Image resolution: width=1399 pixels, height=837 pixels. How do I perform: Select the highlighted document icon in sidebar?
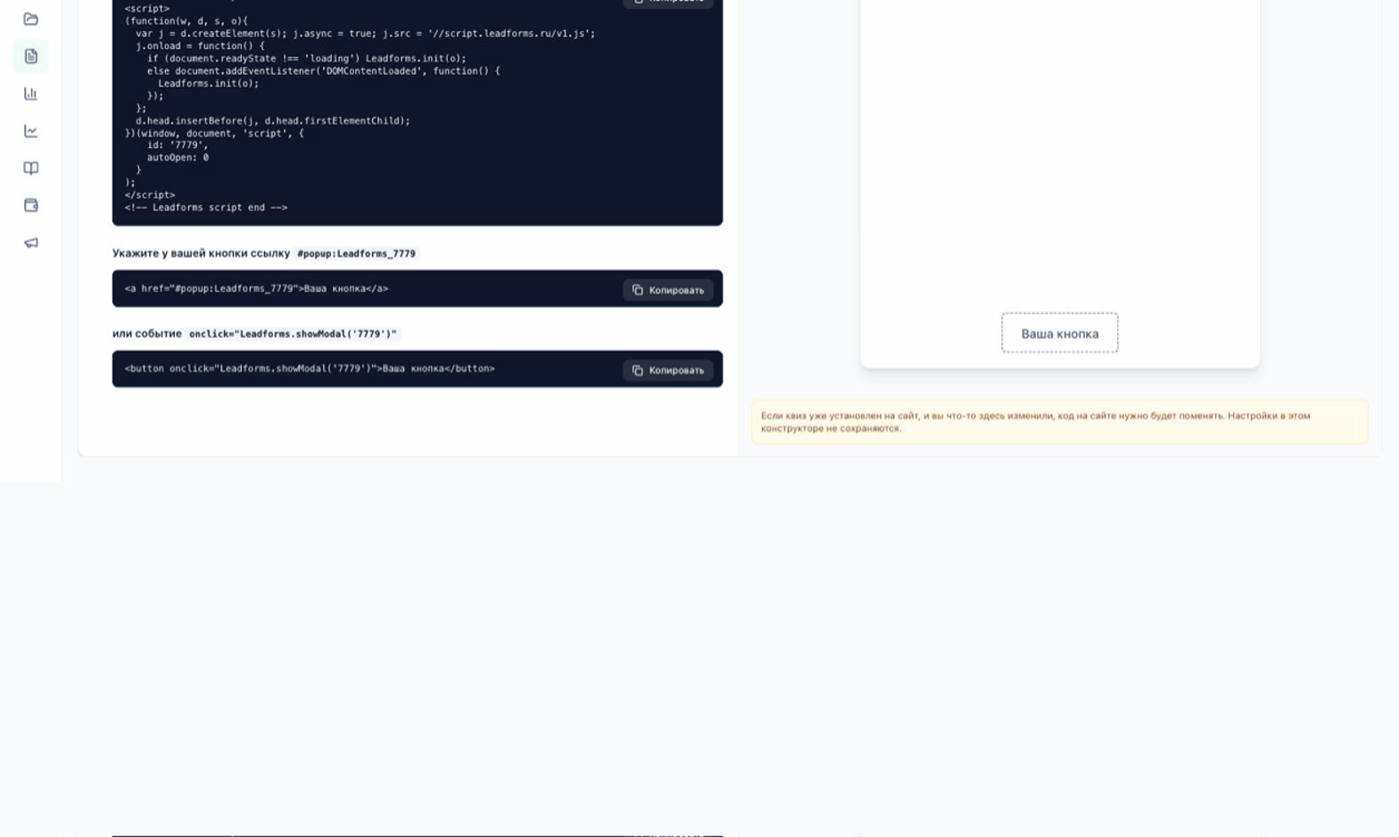[x=31, y=56]
